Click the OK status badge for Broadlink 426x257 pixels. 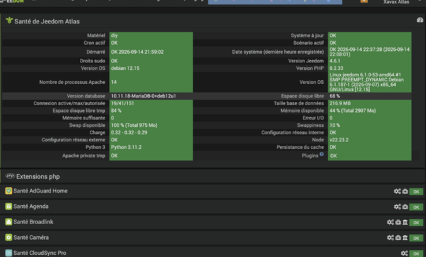[x=416, y=222]
